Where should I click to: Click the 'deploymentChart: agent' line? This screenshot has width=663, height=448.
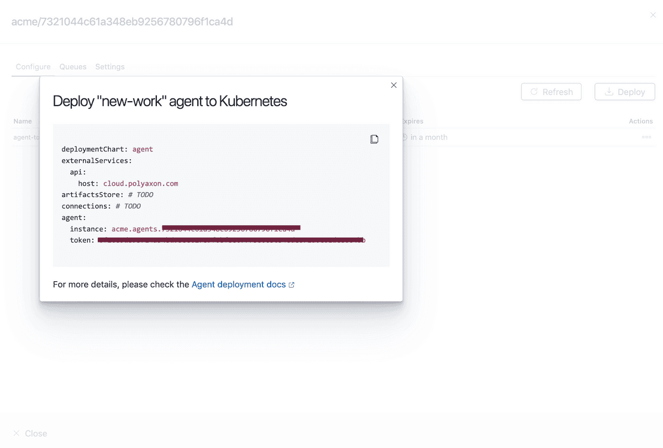point(107,149)
